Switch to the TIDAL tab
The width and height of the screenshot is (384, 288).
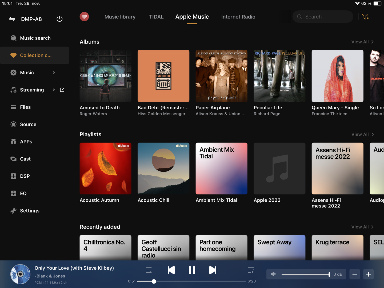156,17
